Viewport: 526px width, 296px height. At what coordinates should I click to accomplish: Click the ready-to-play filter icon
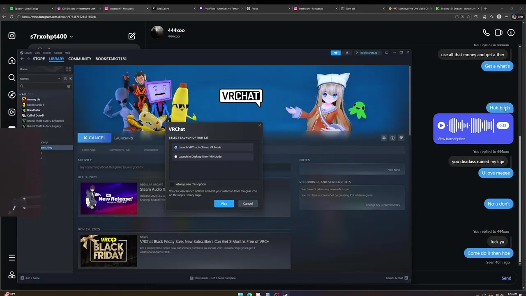(x=70, y=79)
